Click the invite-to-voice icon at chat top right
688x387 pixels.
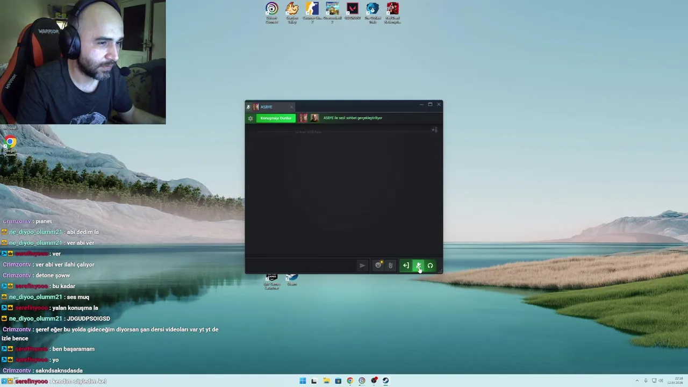coord(434,130)
